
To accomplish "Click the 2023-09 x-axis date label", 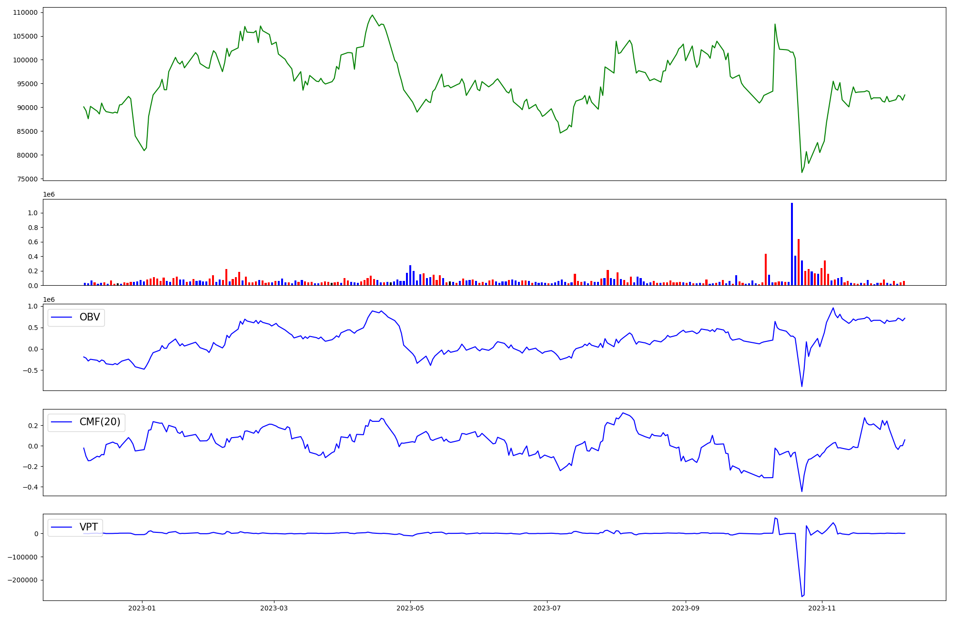I will pos(686,608).
